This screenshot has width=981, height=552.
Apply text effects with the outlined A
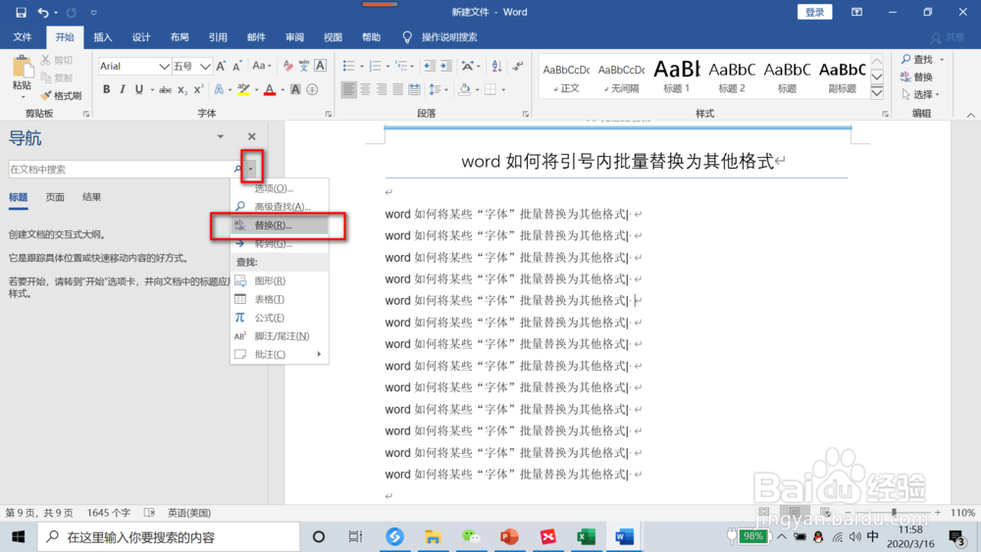coord(219,89)
